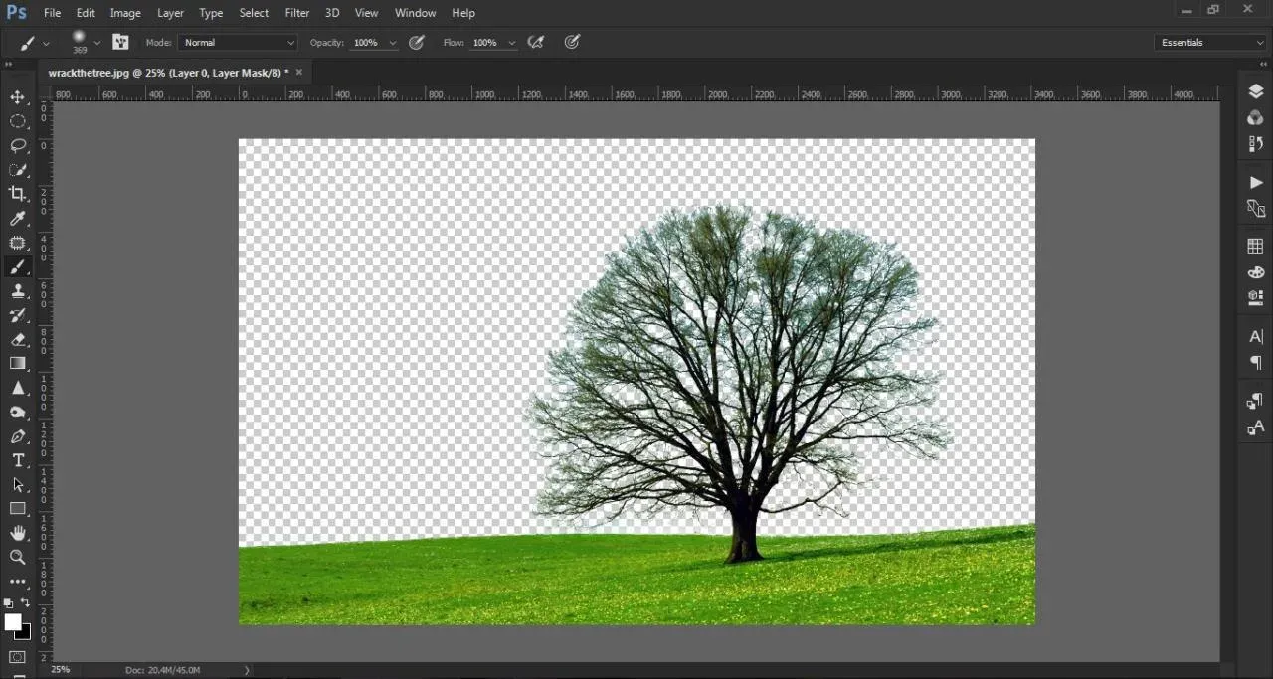Open the History panel icon
This screenshot has height=679, width=1273.
pos(1256,144)
